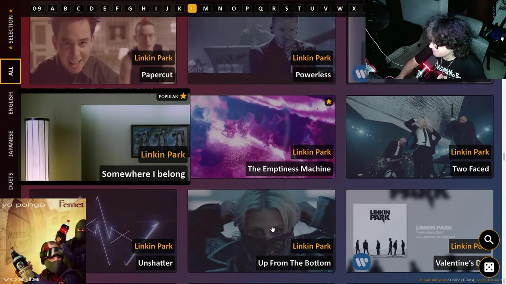Jump to letter W
The width and height of the screenshot is (506, 284).
340,8
